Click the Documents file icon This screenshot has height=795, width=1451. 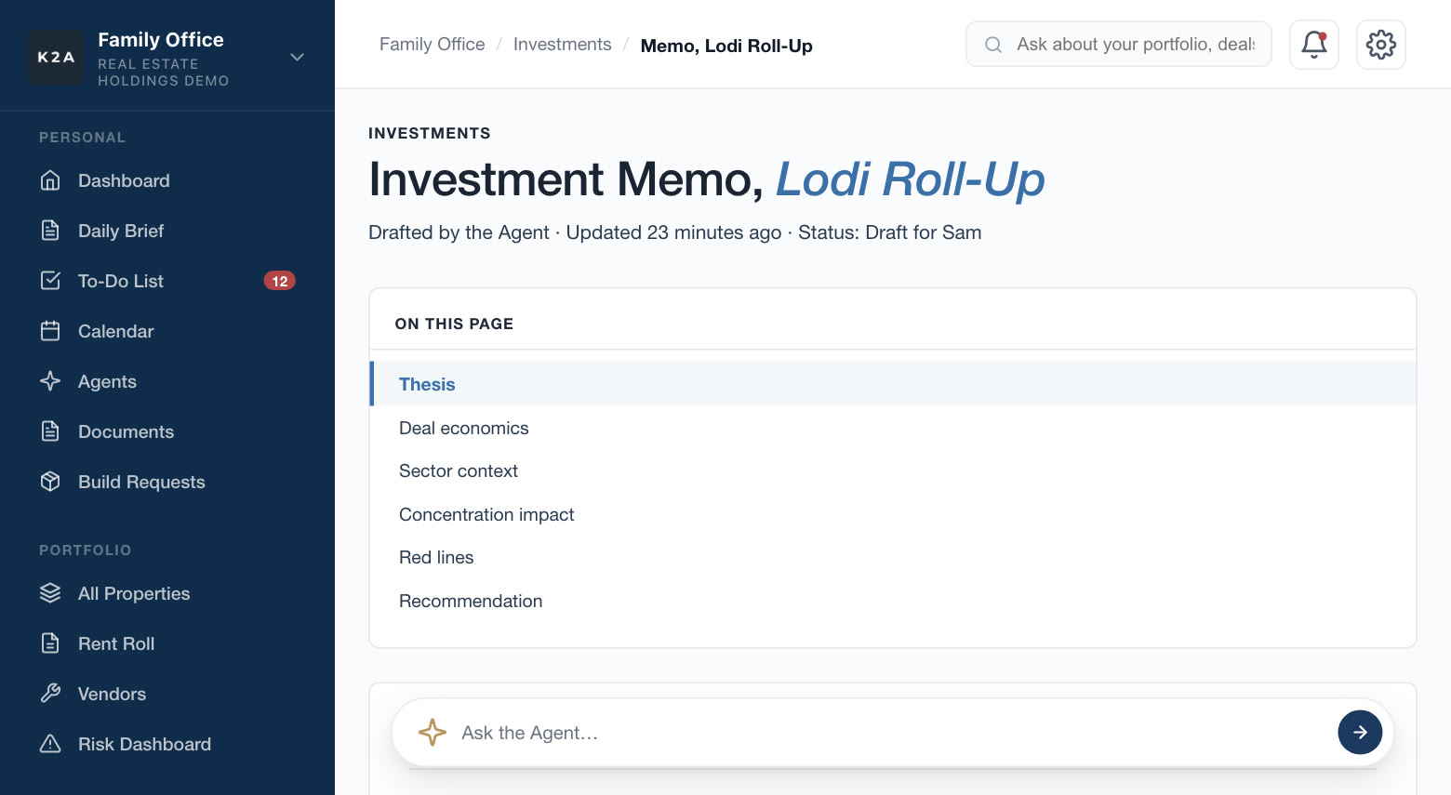tap(50, 431)
